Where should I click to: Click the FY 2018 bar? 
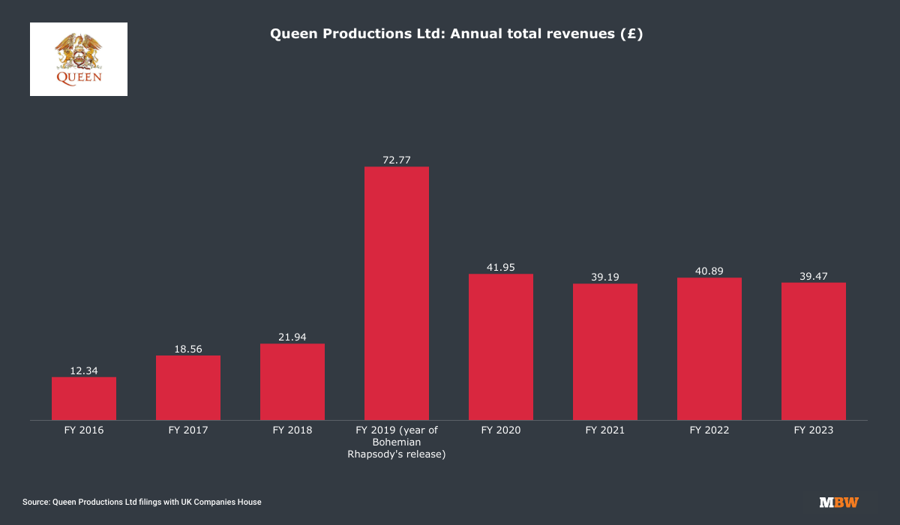tap(292, 382)
